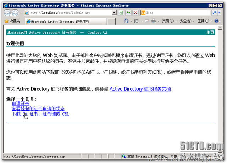The width and height of the screenshot is (227, 163).
Task: Open the 安全(S) menu
Action: [x=187, y=21]
